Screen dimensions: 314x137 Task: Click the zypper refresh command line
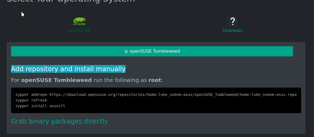click(x=31, y=100)
